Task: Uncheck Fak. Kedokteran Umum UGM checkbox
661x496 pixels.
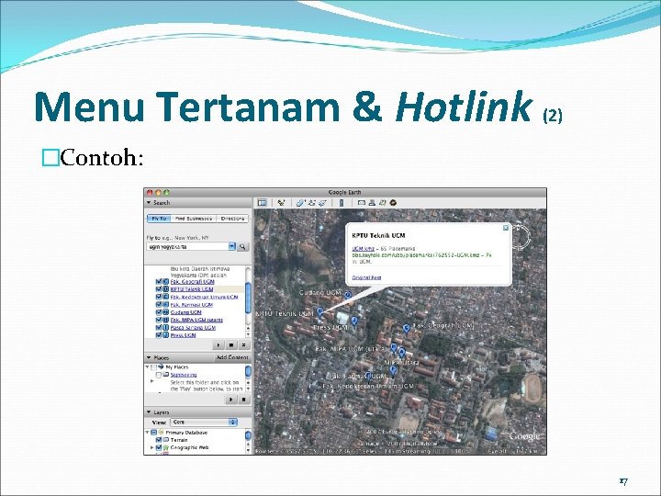Action: [x=159, y=297]
